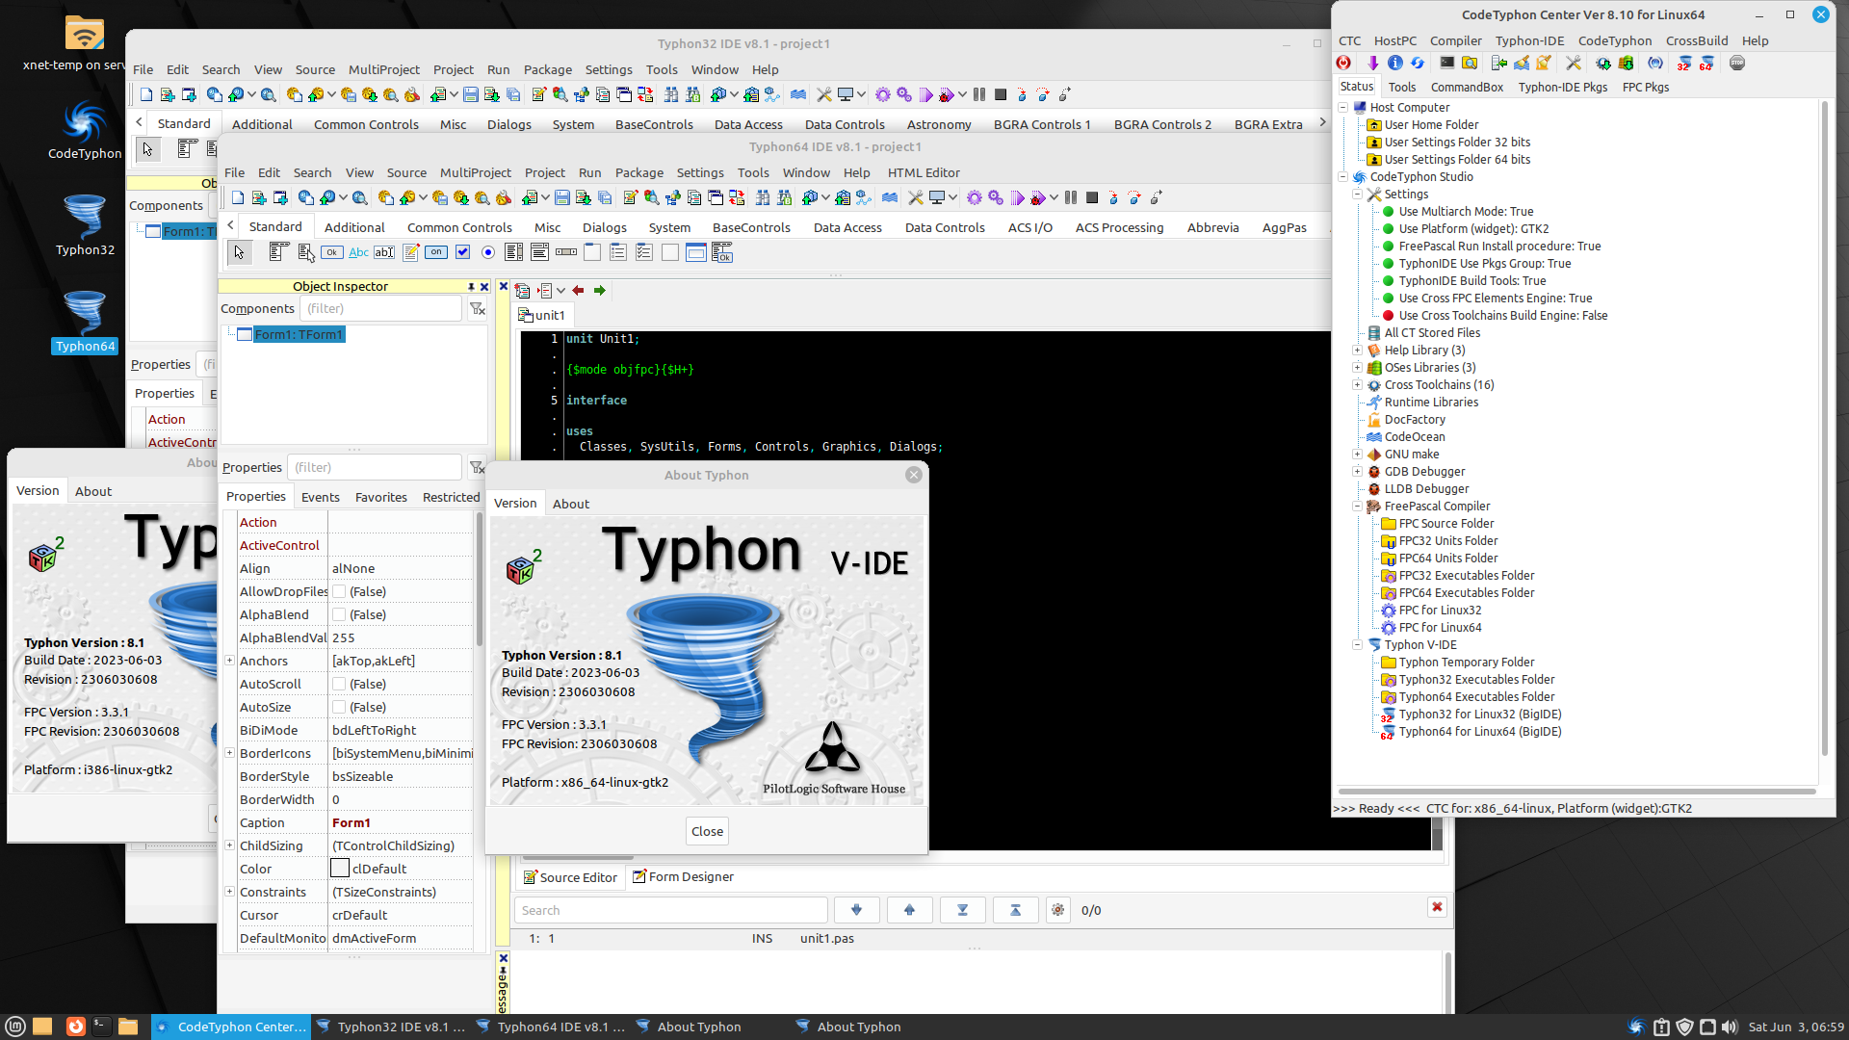Select the selection arrow tool in Typhon64 palette
Screen dimensions: 1849x1040
click(239, 252)
